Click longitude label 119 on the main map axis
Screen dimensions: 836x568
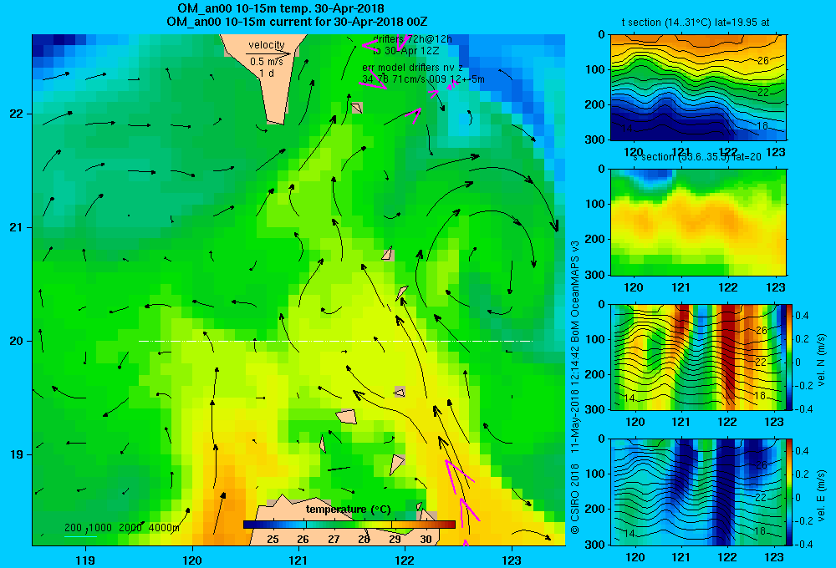coord(85,560)
